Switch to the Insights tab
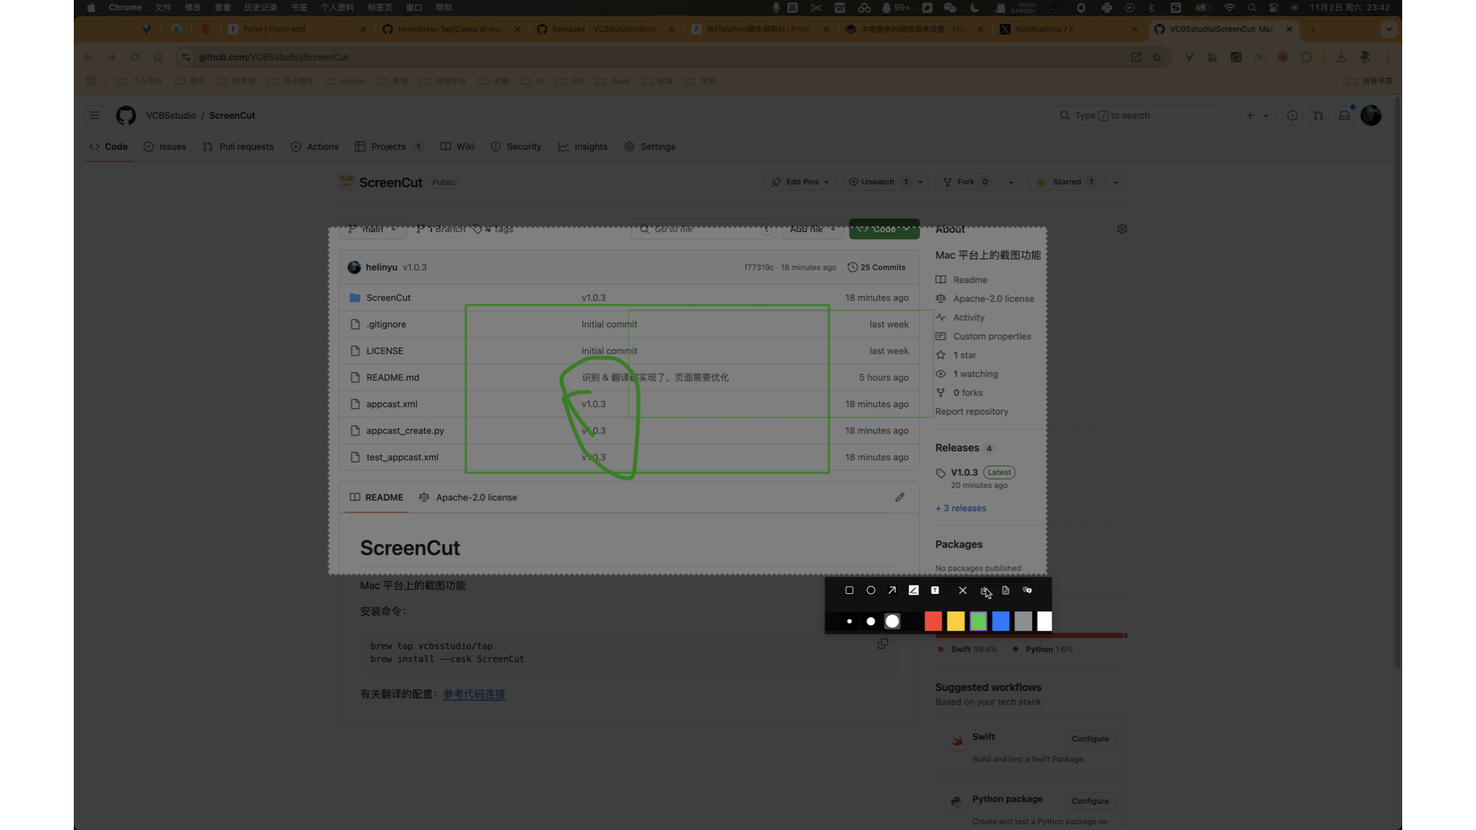 pos(583,147)
